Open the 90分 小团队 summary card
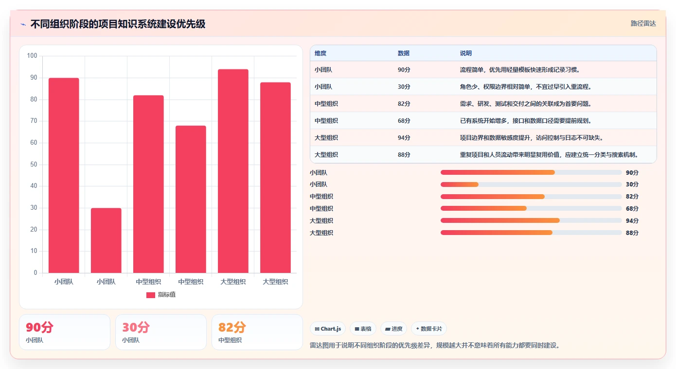 (x=65, y=332)
